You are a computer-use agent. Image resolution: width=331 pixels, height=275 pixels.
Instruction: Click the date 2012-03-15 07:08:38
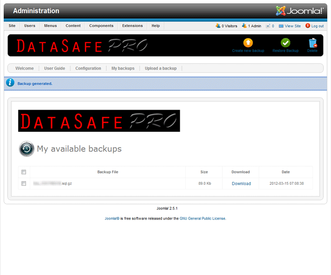(x=287, y=183)
